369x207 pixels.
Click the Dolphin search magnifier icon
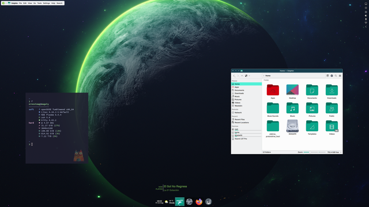[336, 76]
